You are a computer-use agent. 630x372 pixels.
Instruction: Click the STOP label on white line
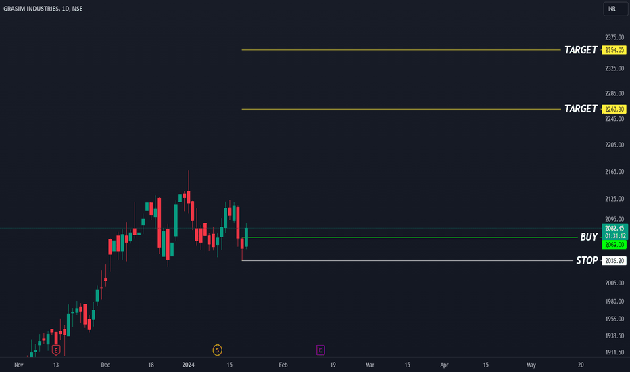pyautogui.click(x=587, y=260)
